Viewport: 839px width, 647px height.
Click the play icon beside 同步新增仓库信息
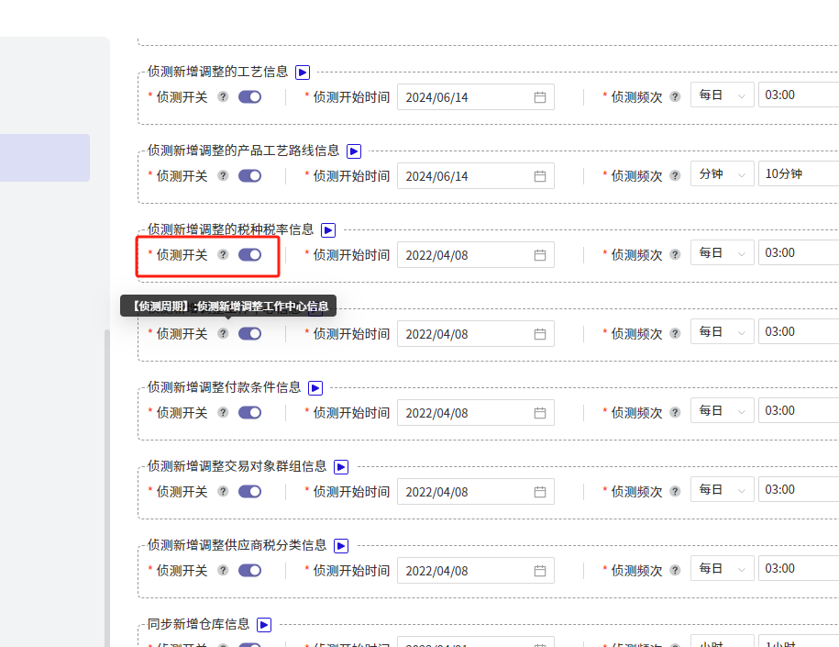click(264, 625)
